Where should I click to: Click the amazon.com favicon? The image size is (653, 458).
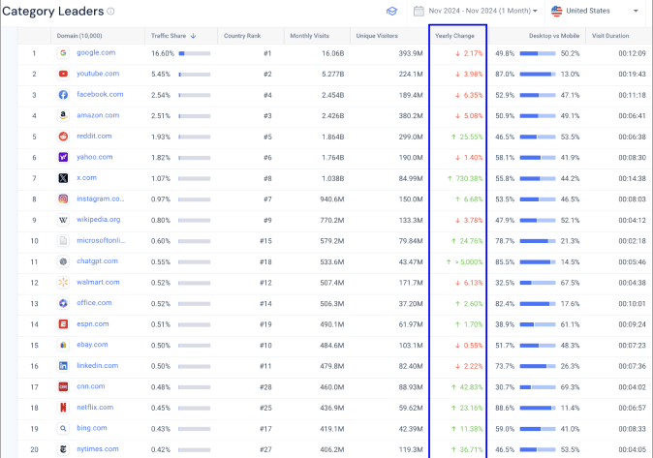pyautogui.click(x=63, y=115)
